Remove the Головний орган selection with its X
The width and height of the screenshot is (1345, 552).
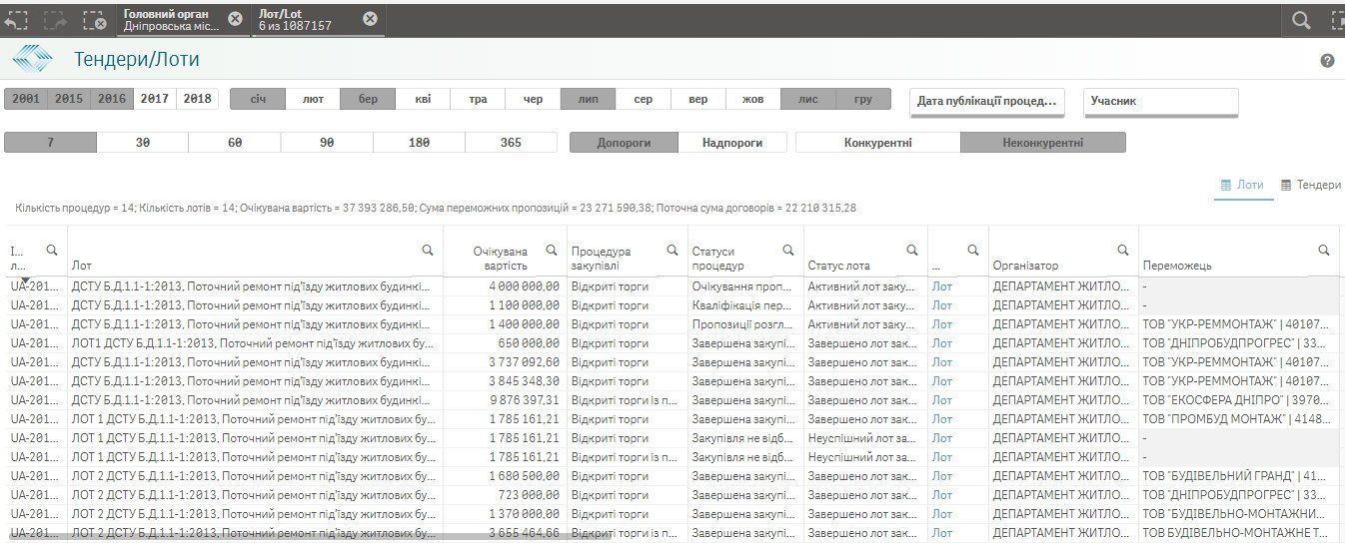pos(235,19)
